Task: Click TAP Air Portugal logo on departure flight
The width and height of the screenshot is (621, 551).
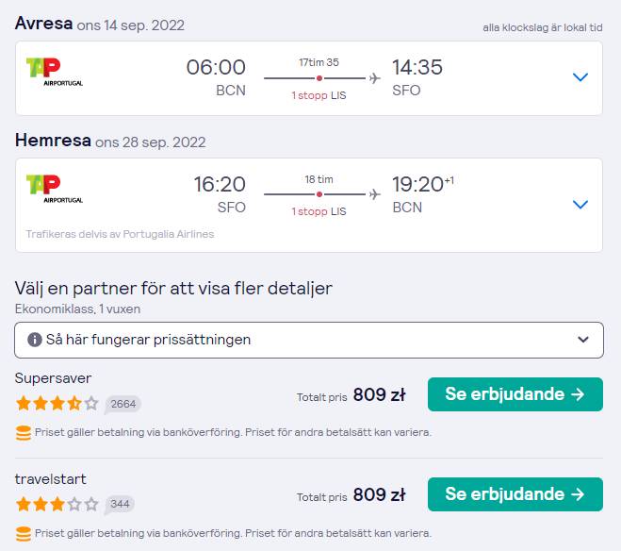Action: click(55, 72)
